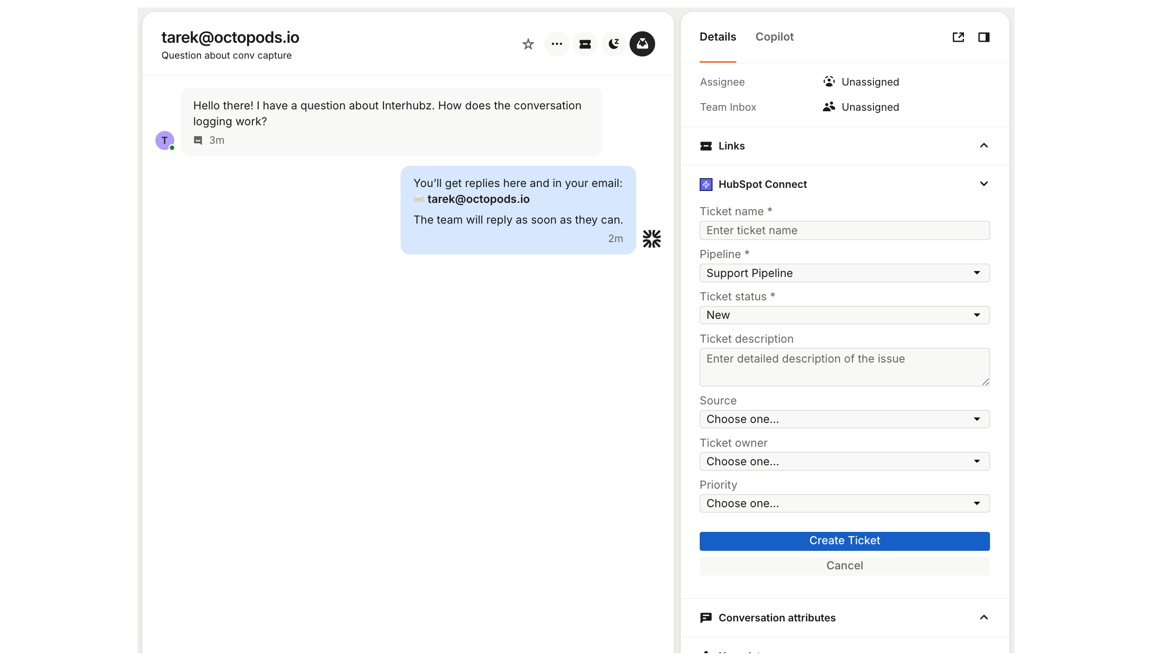This screenshot has width=1170, height=658.
Task: Click the customer avatar labeled T
Action: [165, 140]
